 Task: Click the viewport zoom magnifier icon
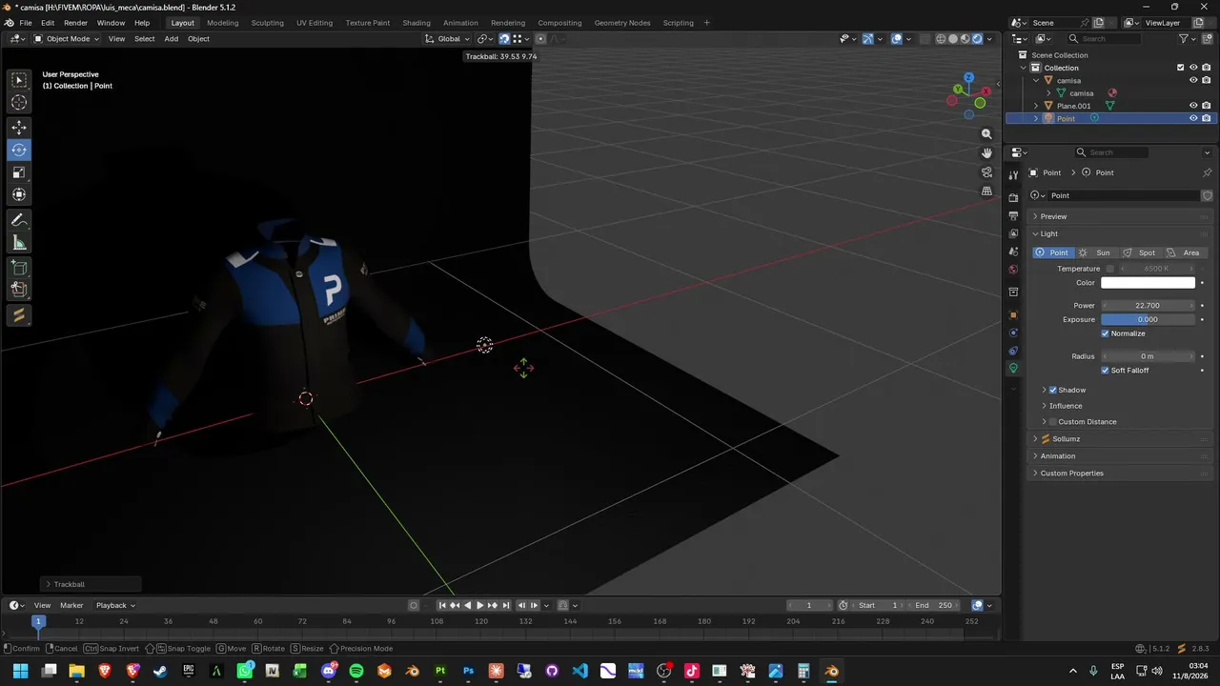[x=986, y=134]
